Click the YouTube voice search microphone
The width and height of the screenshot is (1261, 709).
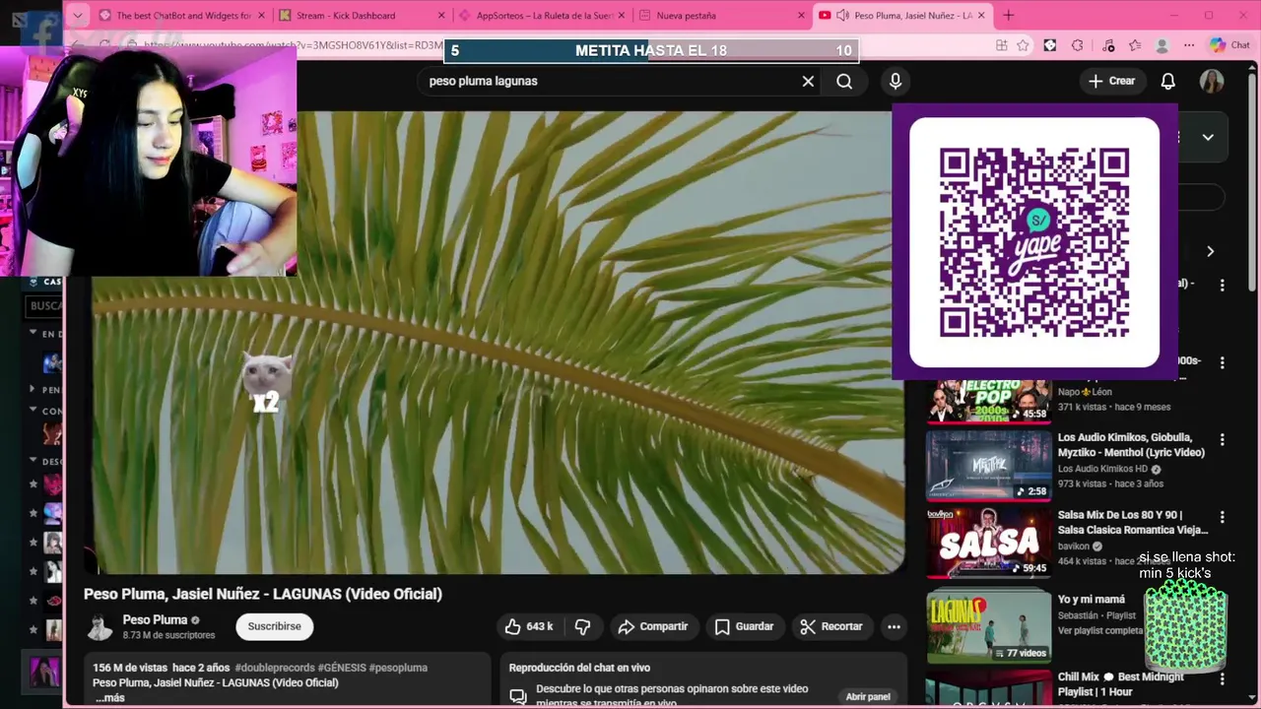[x=895, y=81]
